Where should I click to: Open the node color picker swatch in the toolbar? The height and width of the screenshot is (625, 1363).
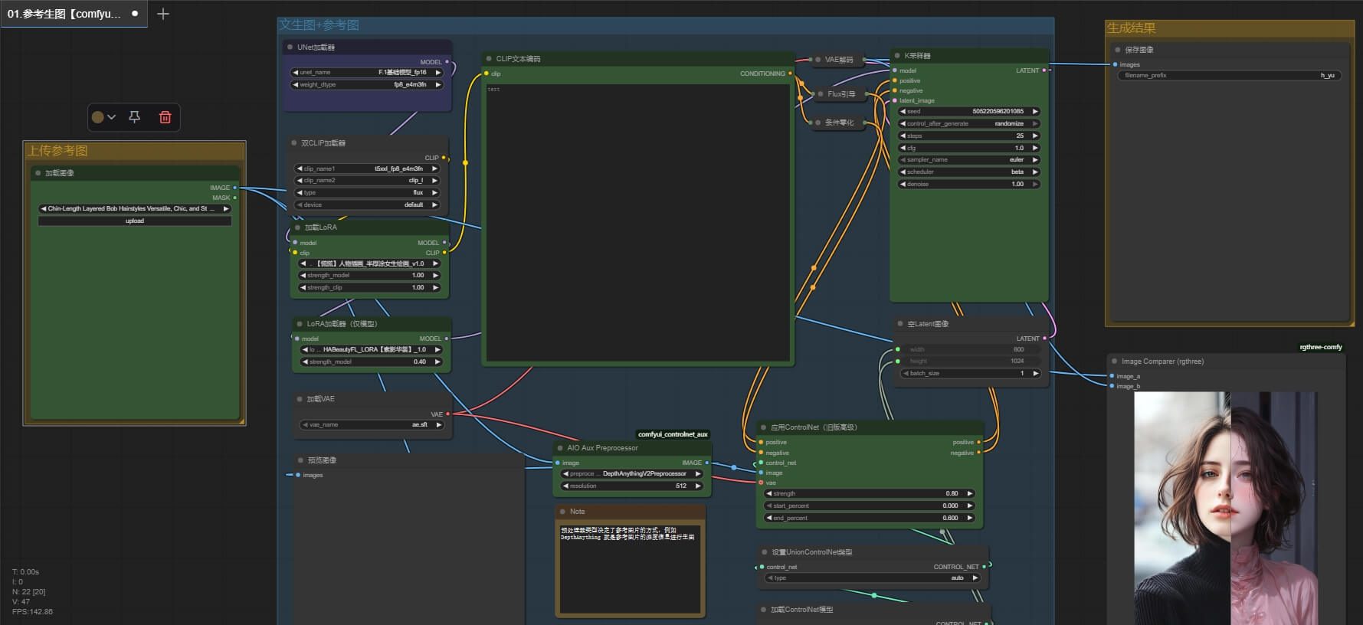pos(103,117)
